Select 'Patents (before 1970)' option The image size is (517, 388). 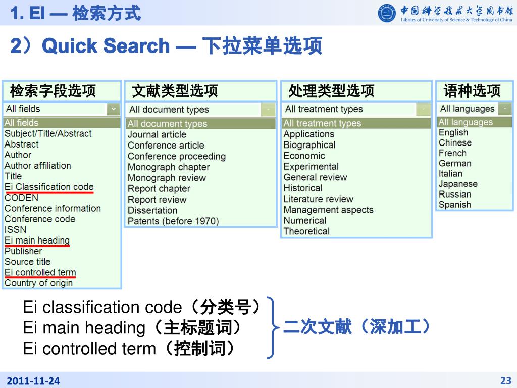click(174, 221)
